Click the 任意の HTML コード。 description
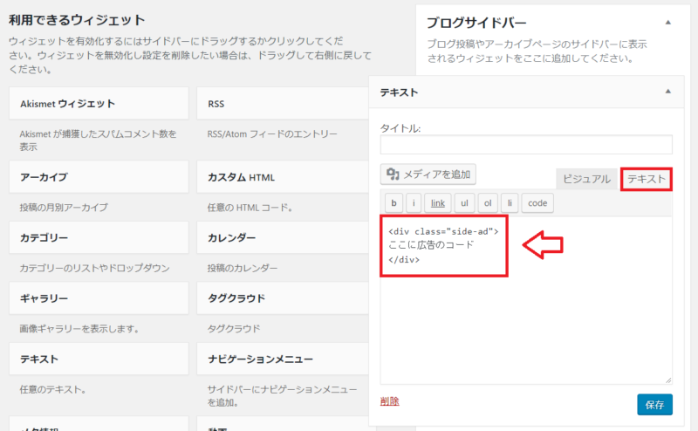 click(x=250, y=208)
